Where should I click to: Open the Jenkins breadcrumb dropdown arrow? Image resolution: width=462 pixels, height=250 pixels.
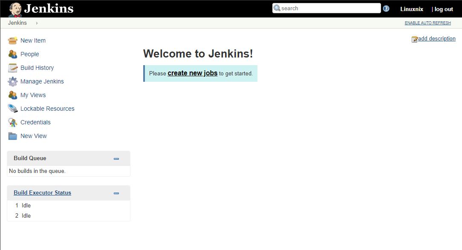[x=37, y=23]
